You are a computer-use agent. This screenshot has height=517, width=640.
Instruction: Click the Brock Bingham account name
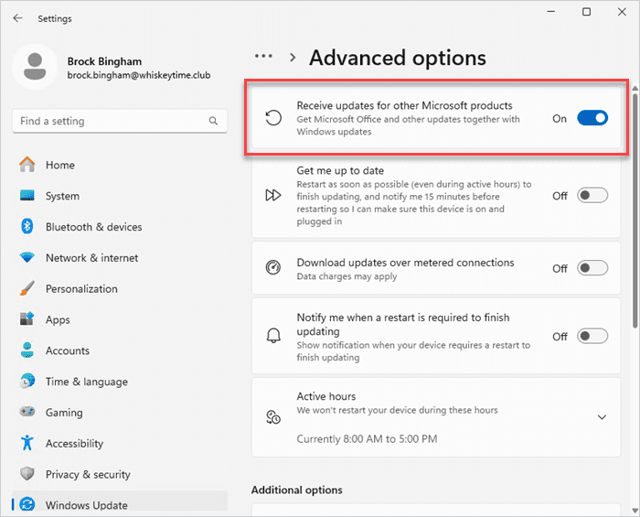(x=104, y=61)
